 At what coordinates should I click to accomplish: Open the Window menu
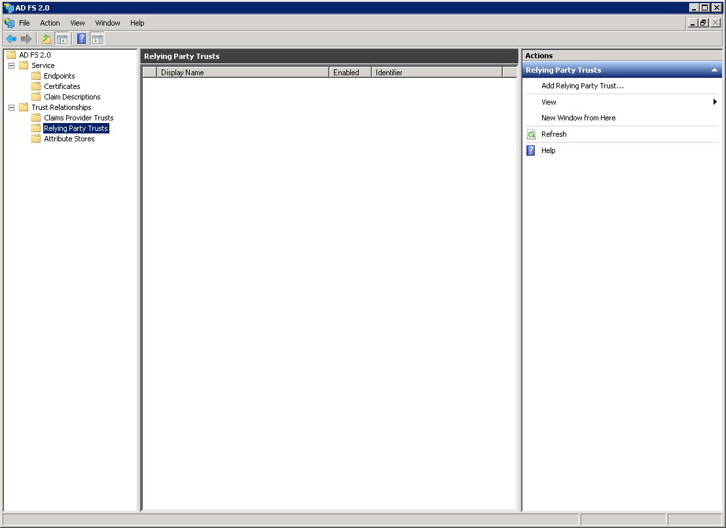click(x=107, y=23)
